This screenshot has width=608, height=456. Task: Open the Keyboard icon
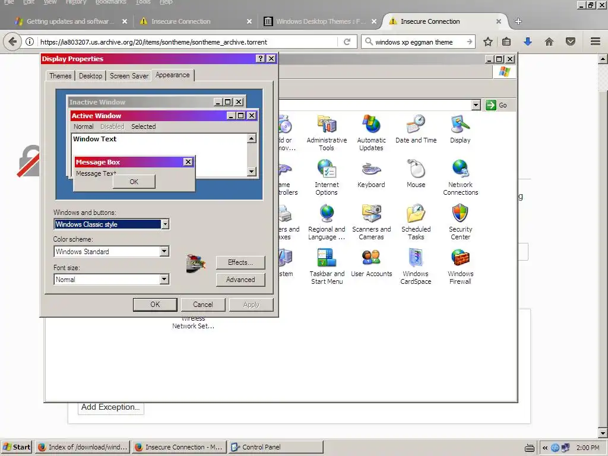coord(371,173)
